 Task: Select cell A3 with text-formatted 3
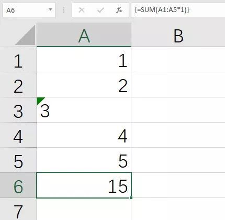pos(84,110)
